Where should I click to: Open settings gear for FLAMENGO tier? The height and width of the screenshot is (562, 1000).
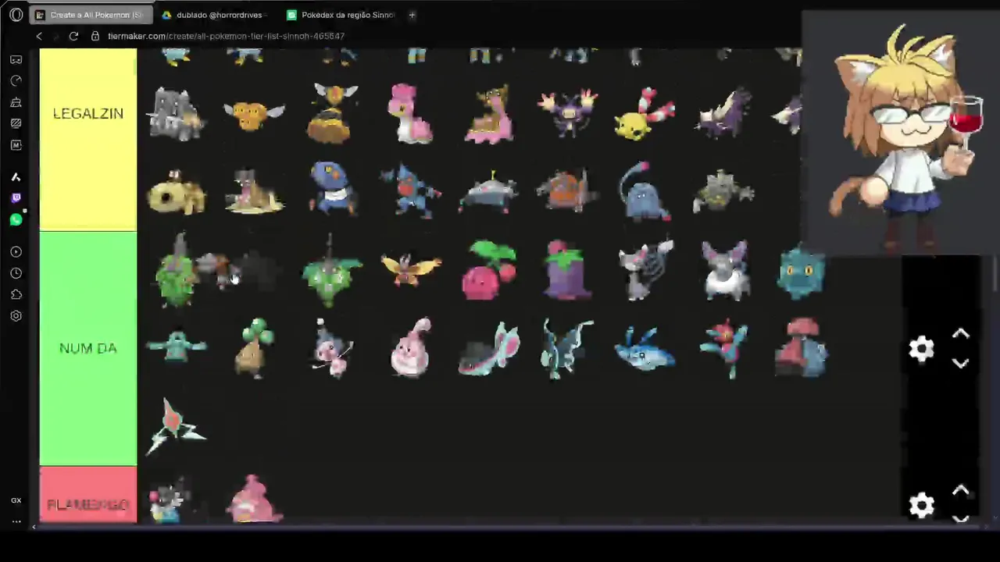click(x=922, y=505)
